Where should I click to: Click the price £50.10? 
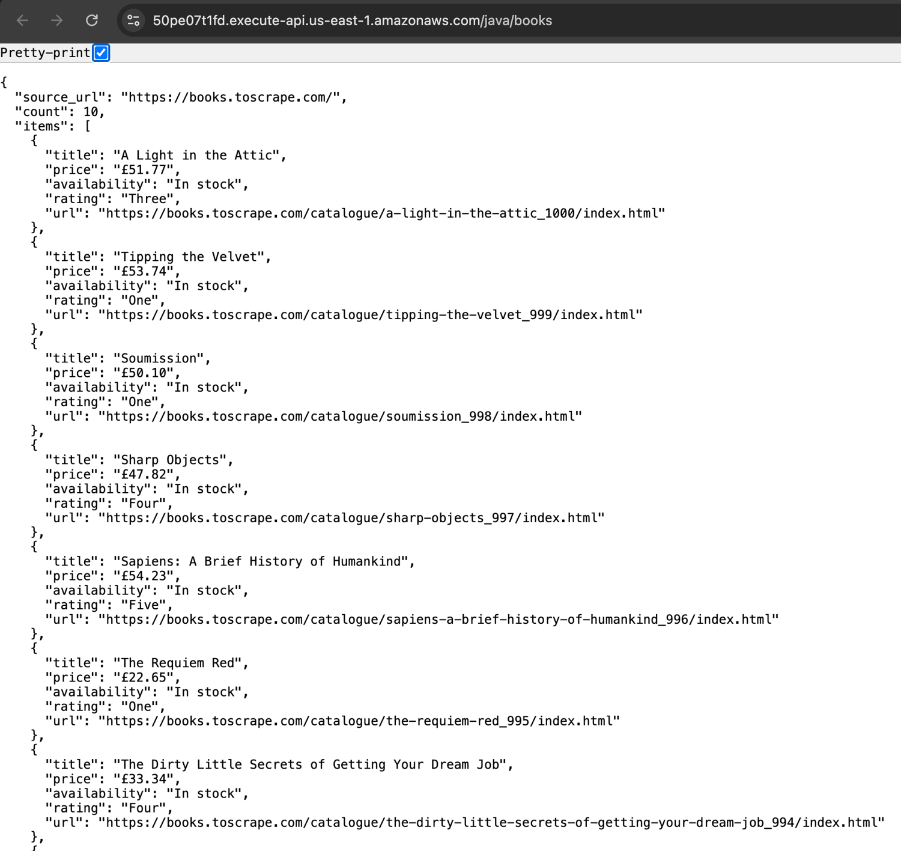click(x=144, y=373)
